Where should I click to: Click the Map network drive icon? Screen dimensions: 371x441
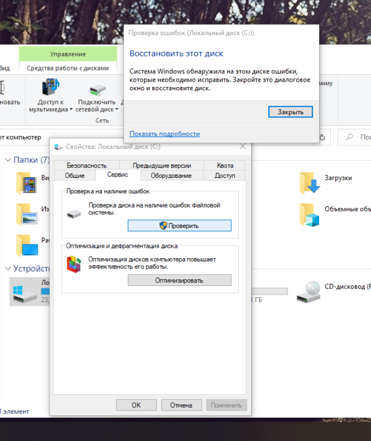point(97,90)
